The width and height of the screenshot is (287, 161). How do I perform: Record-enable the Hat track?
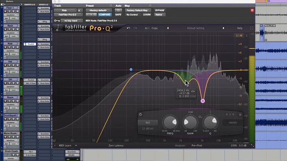tap(5, 65)
